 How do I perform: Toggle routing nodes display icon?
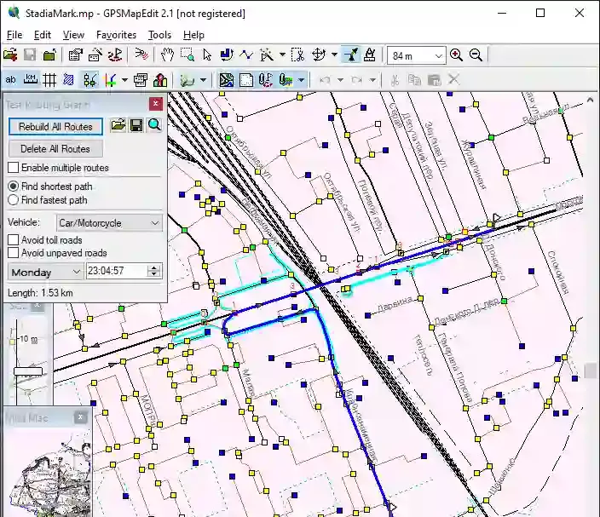pyautogui.click(x=90, y=80)
